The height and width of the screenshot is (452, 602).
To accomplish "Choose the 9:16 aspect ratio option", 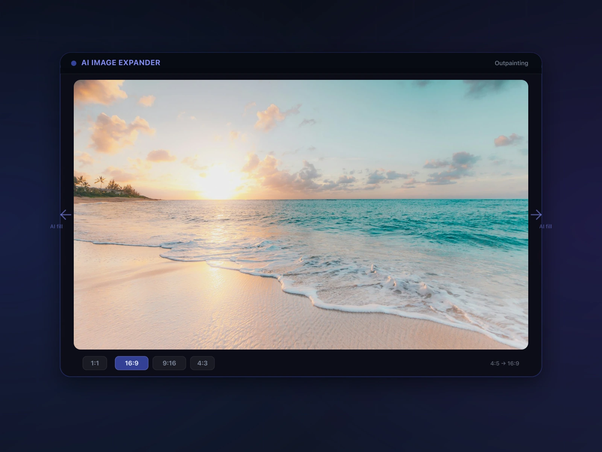I will [169, 363].
